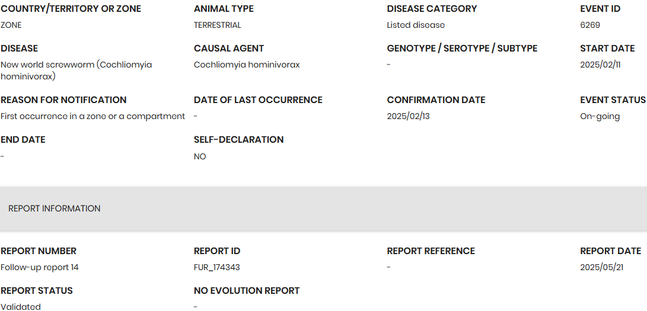Click the Date of Last Occurrence label
Screen dimensions: 647x311
click(258, 100)
